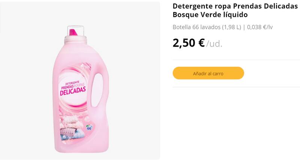
Task: Click the /ud. unit label
Action: pos(214,44)
